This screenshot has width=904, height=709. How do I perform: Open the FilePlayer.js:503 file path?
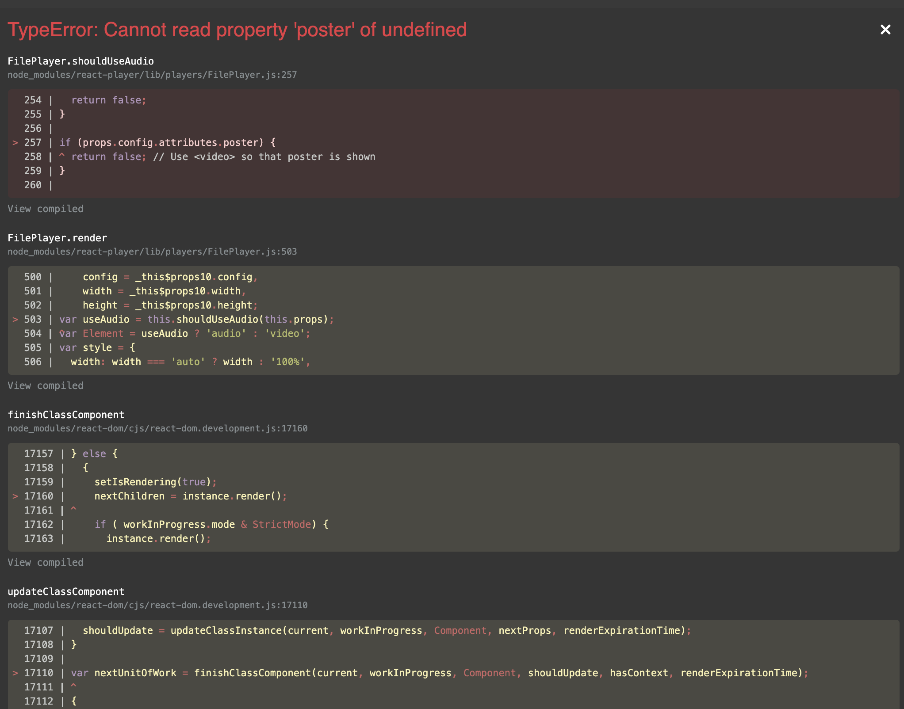click(x=152, y=251)
